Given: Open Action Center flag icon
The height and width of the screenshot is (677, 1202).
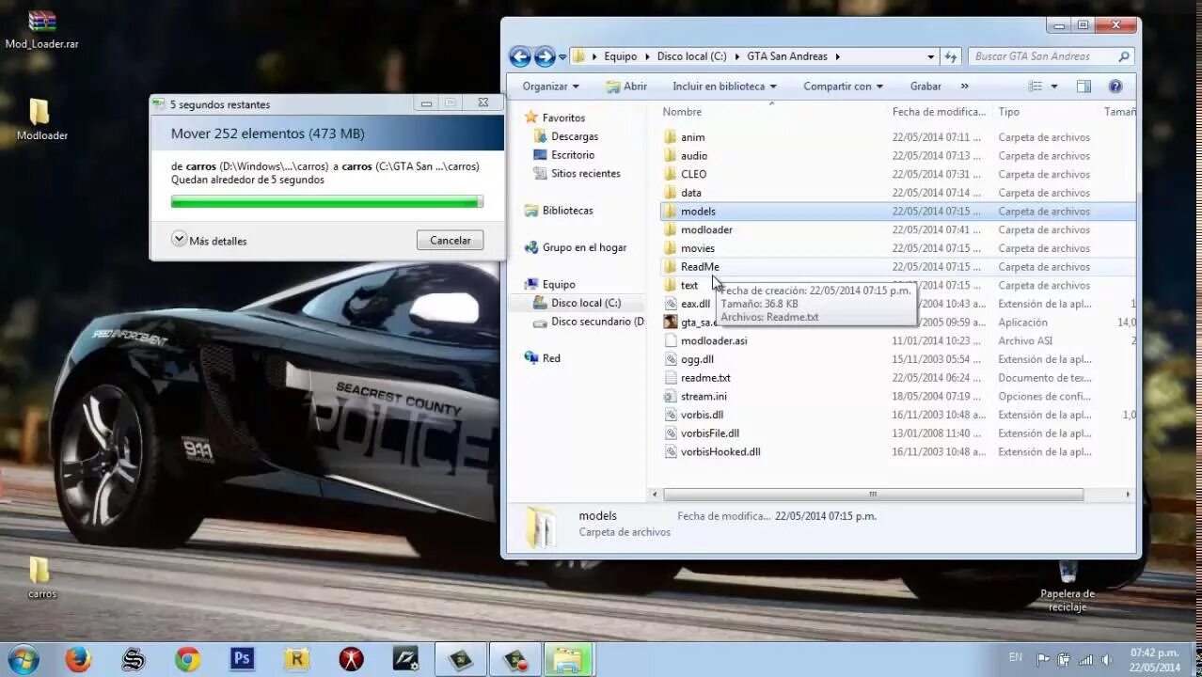Looking at the screenshot, I should coord(1043,659).
